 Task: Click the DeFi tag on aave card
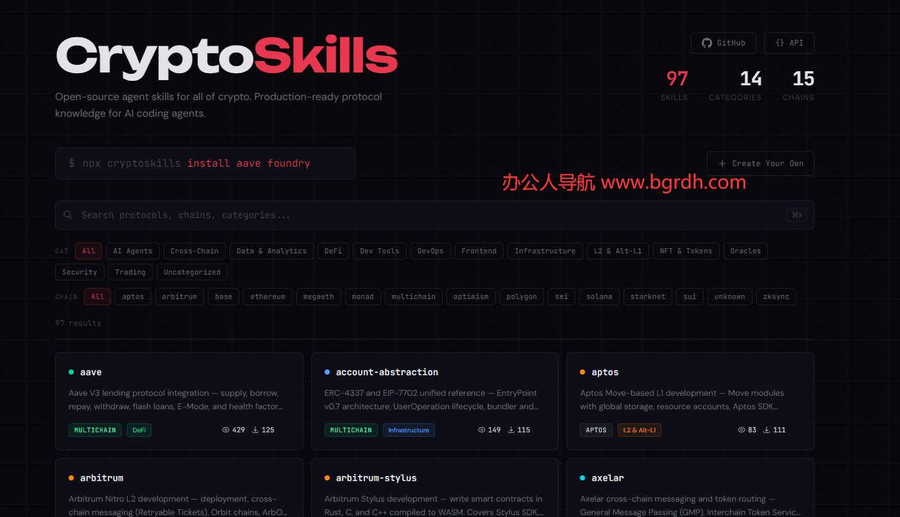click(x=139, y=430)
